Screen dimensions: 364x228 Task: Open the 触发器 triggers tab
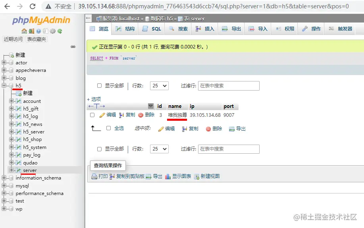point(340,29)
